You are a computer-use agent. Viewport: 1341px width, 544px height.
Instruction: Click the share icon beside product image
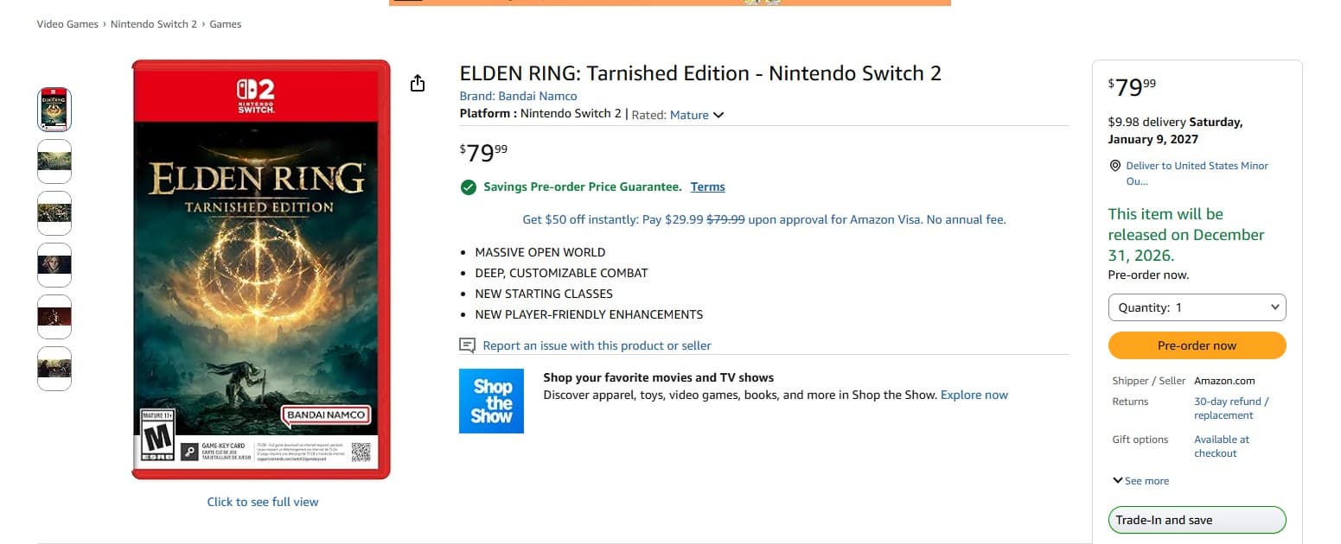418,83
